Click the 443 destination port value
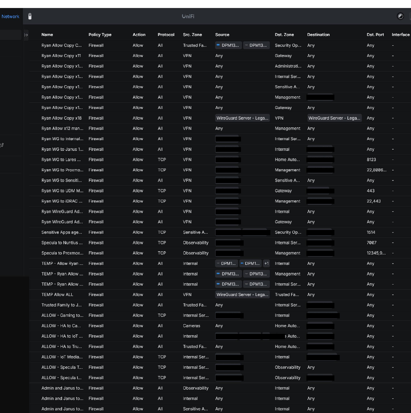 [x=370, y=191]
